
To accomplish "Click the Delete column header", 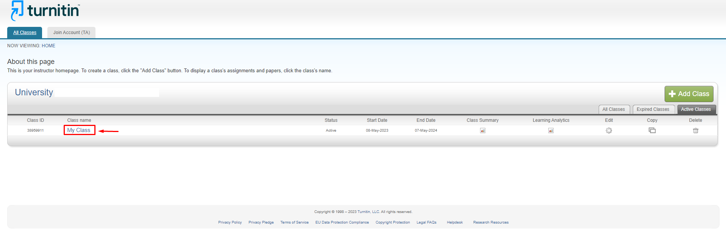I will click(695, 120).
